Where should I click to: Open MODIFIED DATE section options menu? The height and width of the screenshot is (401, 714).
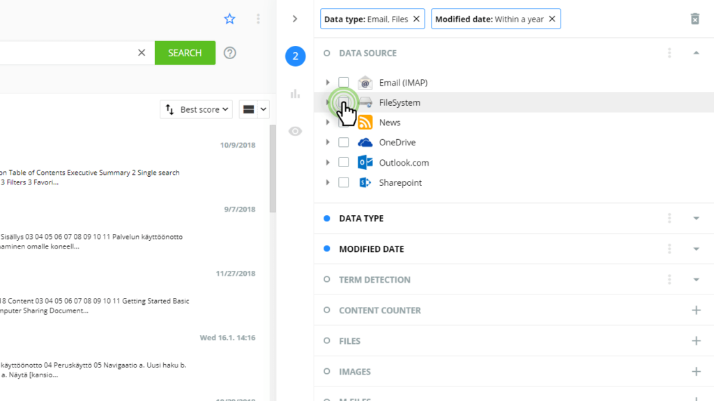(x=669, y=249)
